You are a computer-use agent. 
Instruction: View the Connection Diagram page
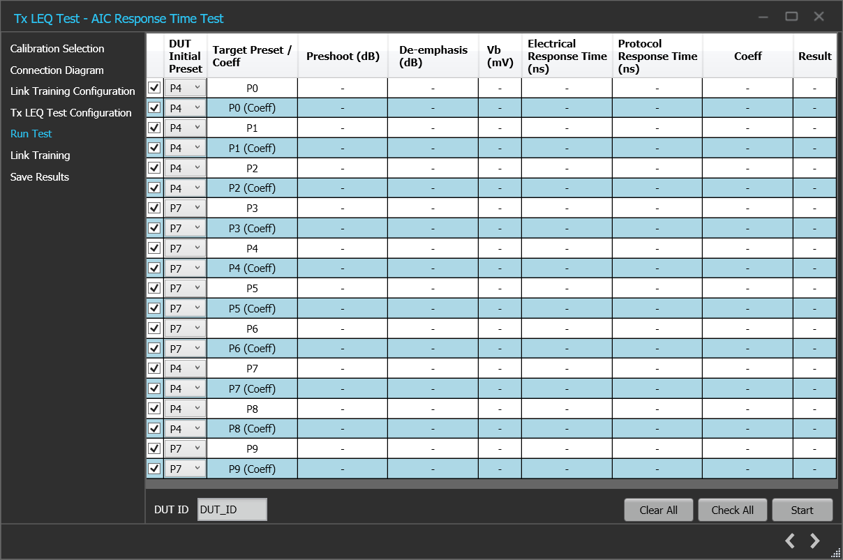(55, 70)
